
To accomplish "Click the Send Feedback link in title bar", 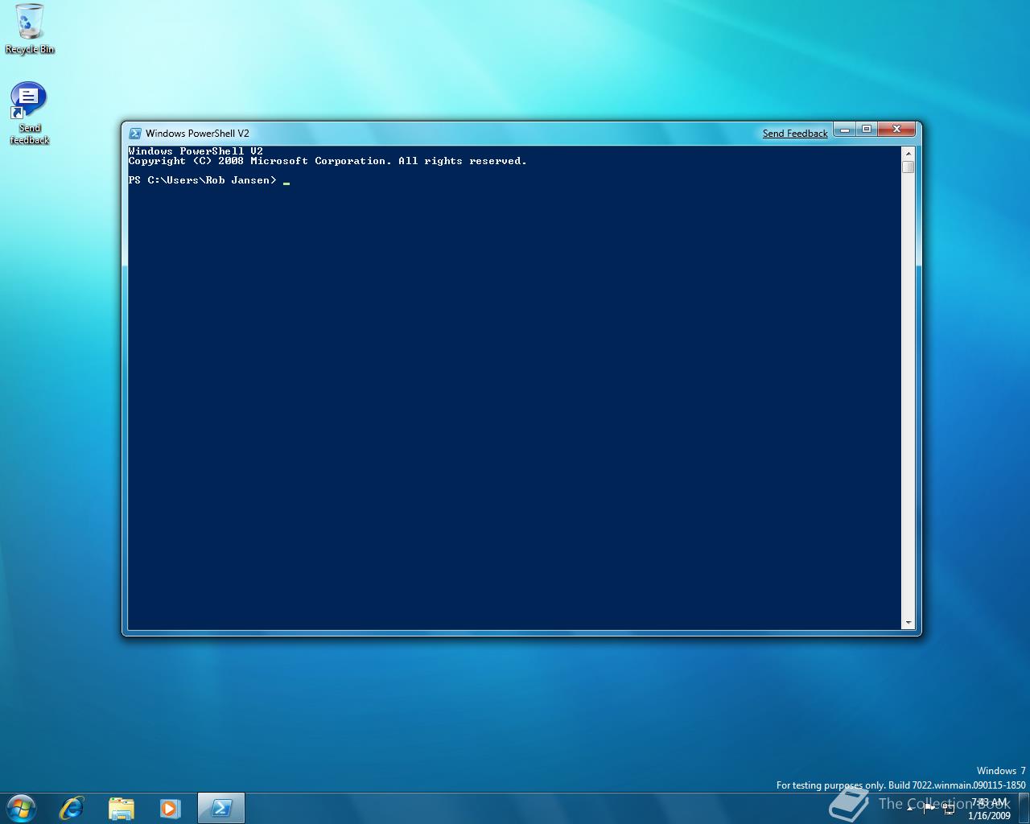I will coord(795,134).
